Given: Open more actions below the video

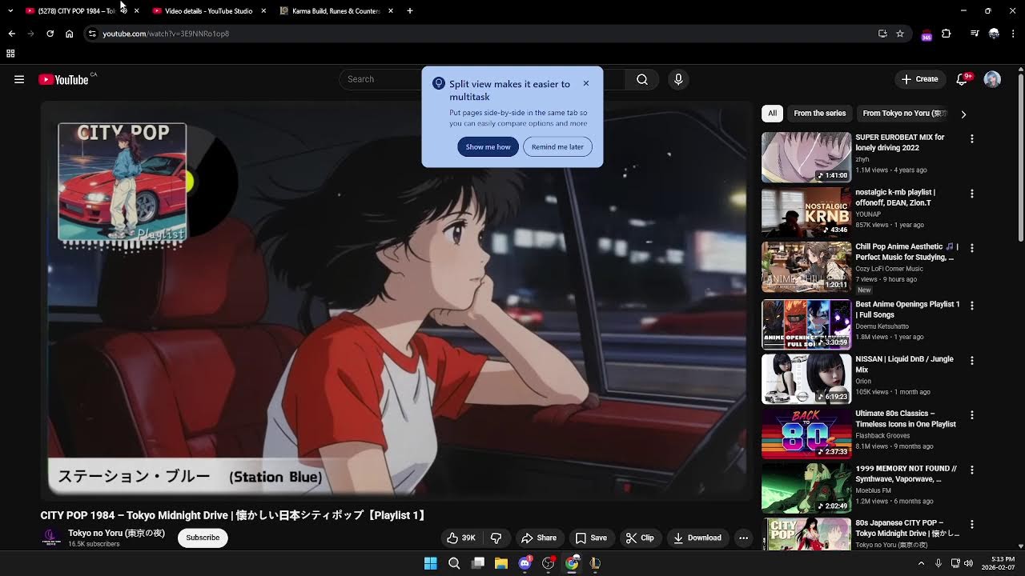Looking at the screenshot, I should [x=743, y=538].
